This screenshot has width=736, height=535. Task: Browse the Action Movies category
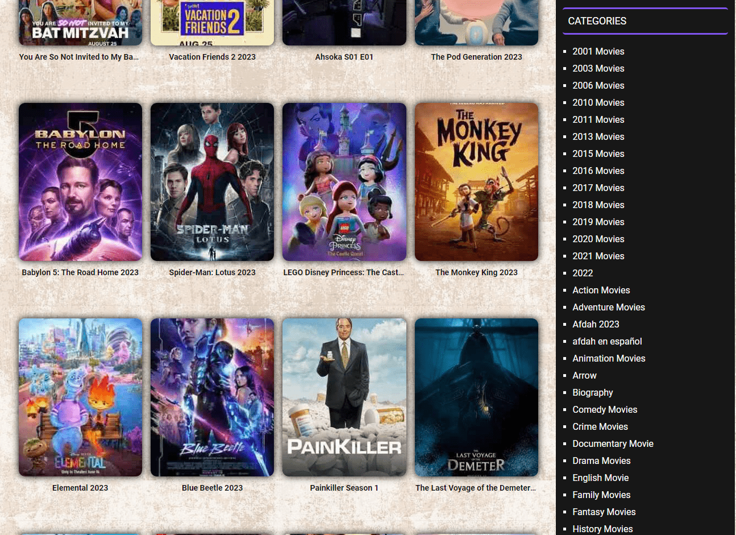(x=601, y=290)
